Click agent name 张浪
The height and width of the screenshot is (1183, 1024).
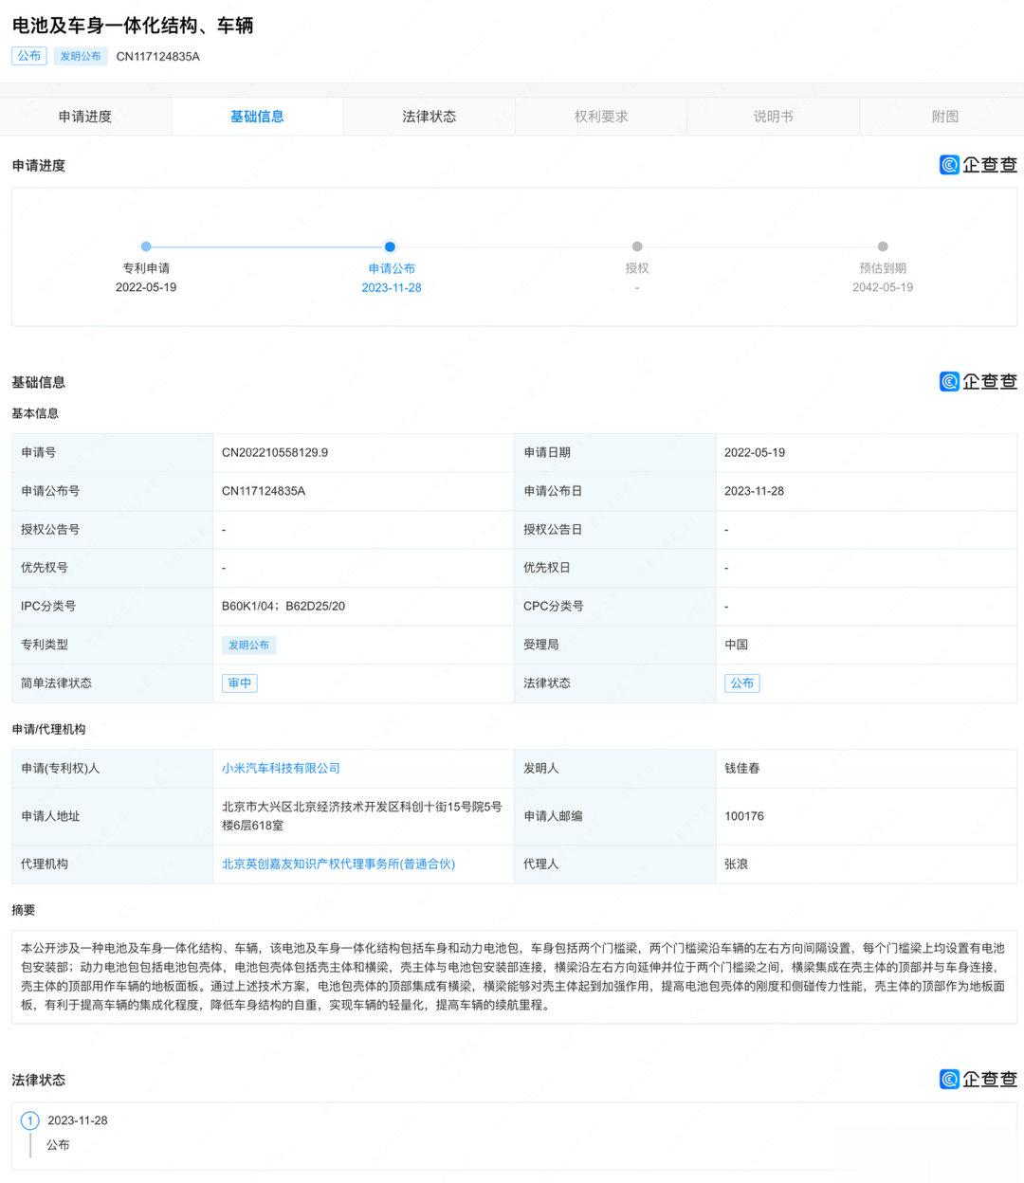(737, 864)
